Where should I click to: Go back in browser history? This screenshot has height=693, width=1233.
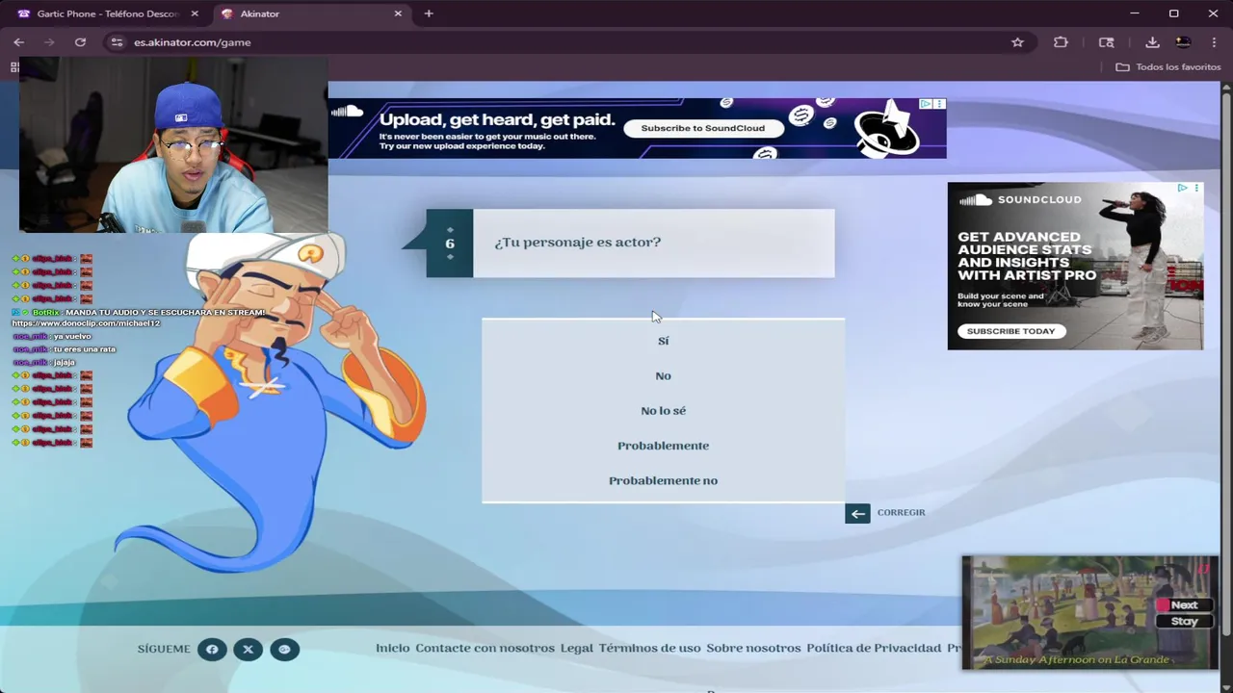(18, 42)
